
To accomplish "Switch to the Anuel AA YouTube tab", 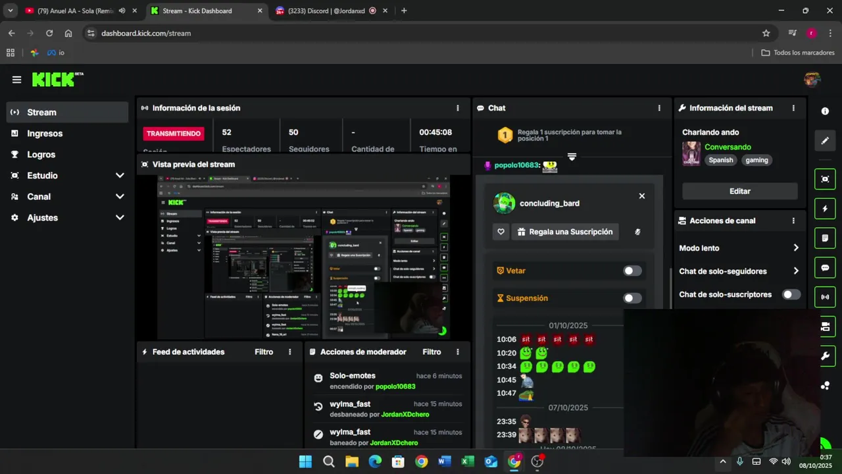I will pos(76,11).
